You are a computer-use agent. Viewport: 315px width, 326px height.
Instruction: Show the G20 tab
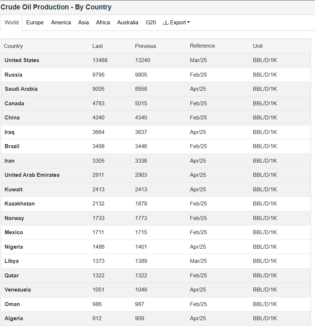(151, 23)
